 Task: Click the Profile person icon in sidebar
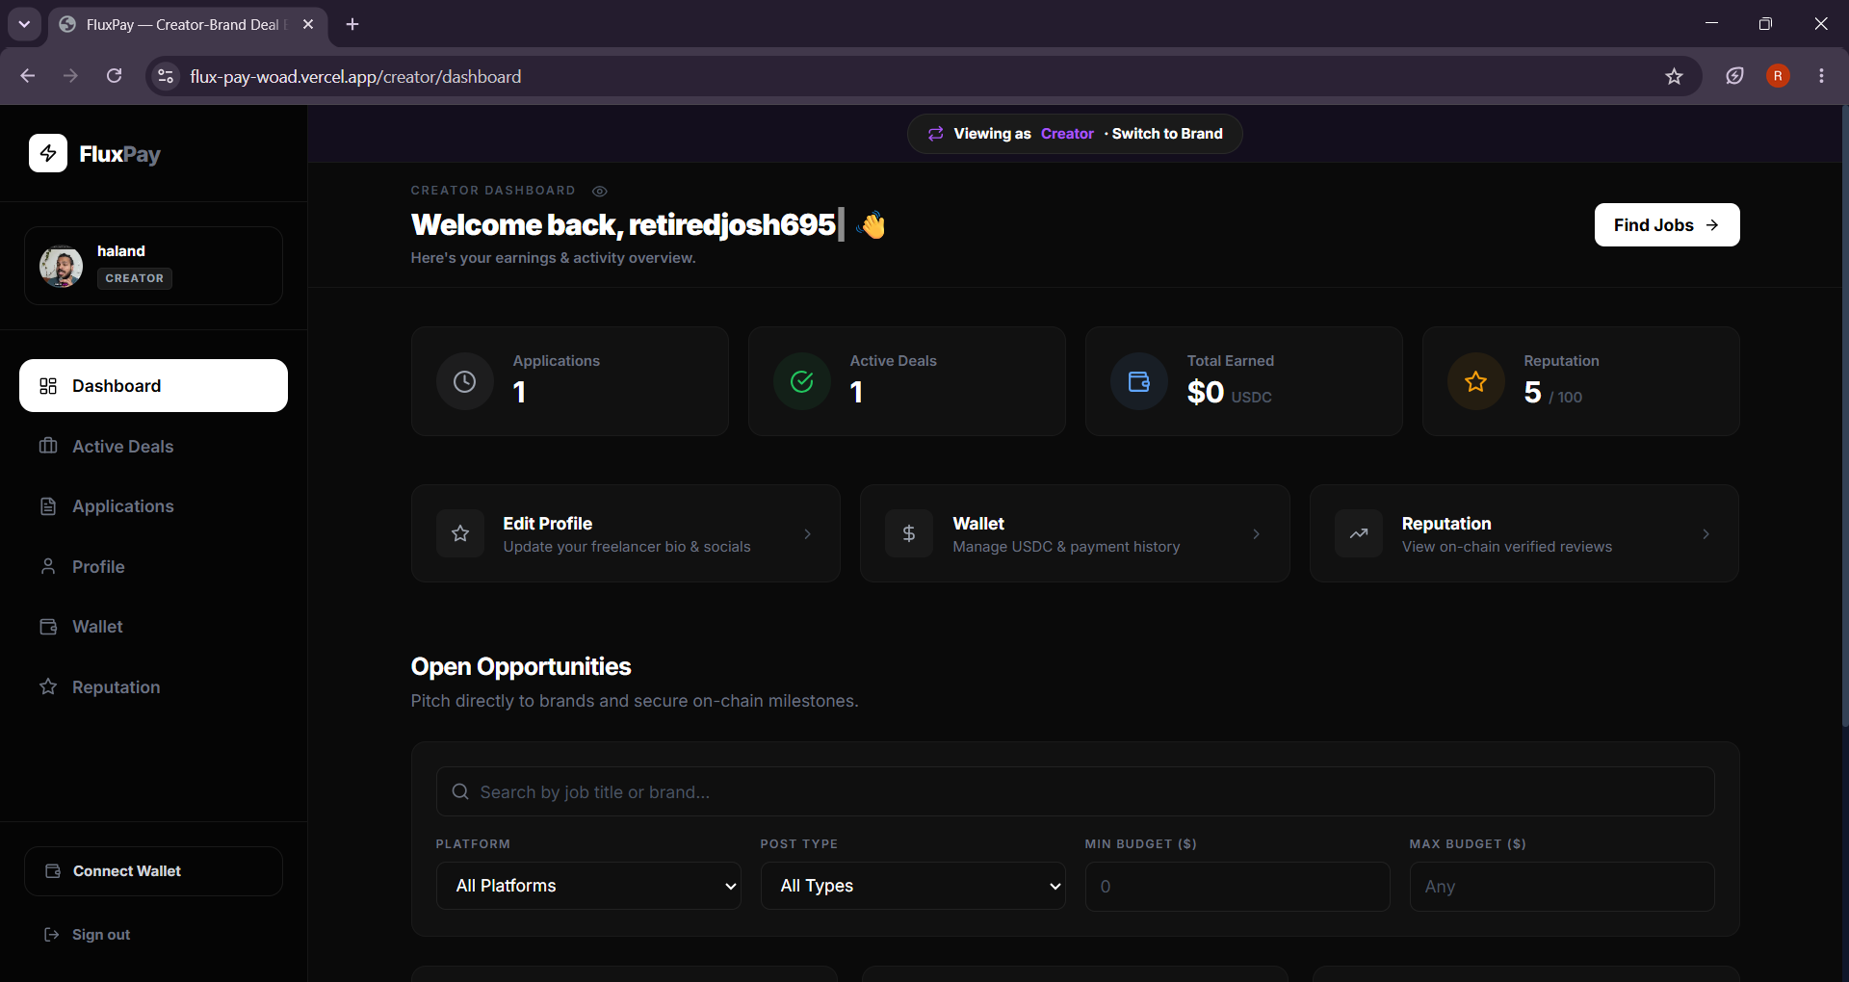click(x=48, y=566)
